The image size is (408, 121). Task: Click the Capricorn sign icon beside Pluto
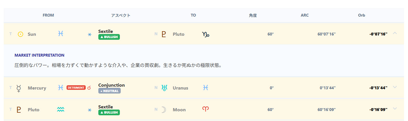click(x=206, y=34)
